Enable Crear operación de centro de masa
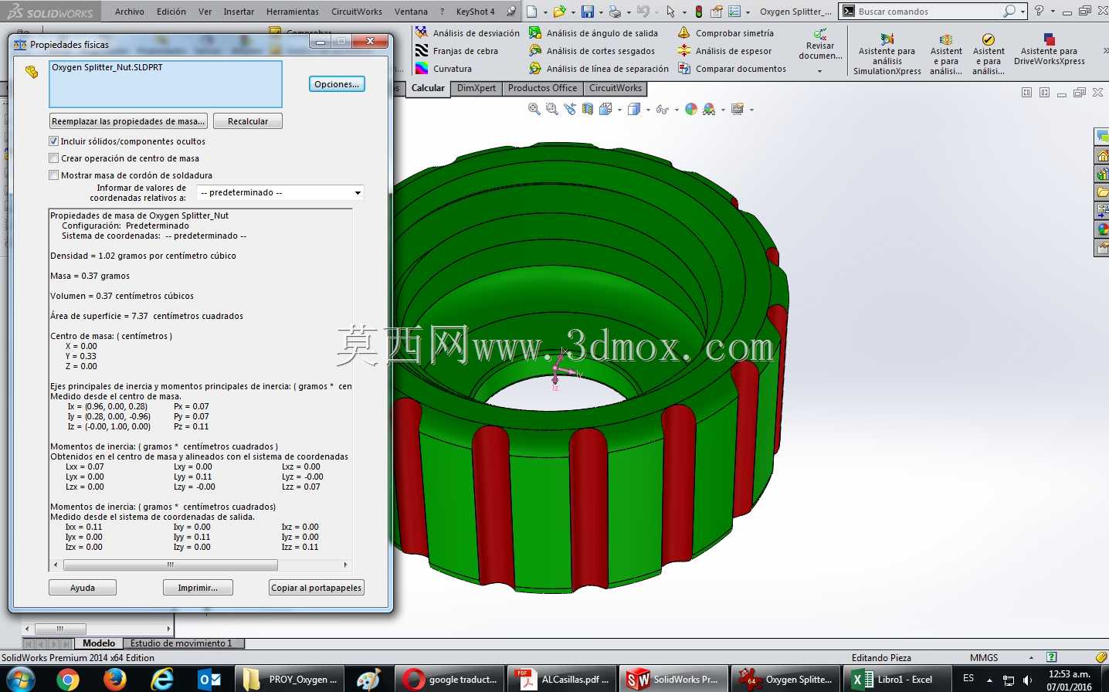Screen dimensions: 1109x692 click(54, 158)
